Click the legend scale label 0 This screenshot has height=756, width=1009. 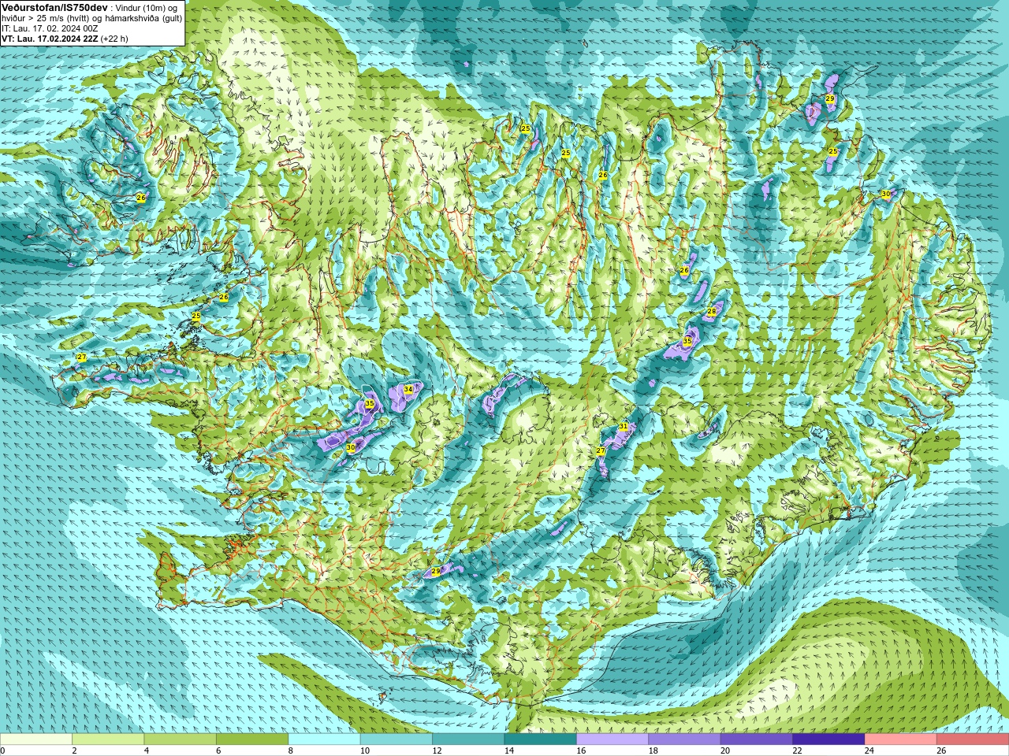click(2, 750)
